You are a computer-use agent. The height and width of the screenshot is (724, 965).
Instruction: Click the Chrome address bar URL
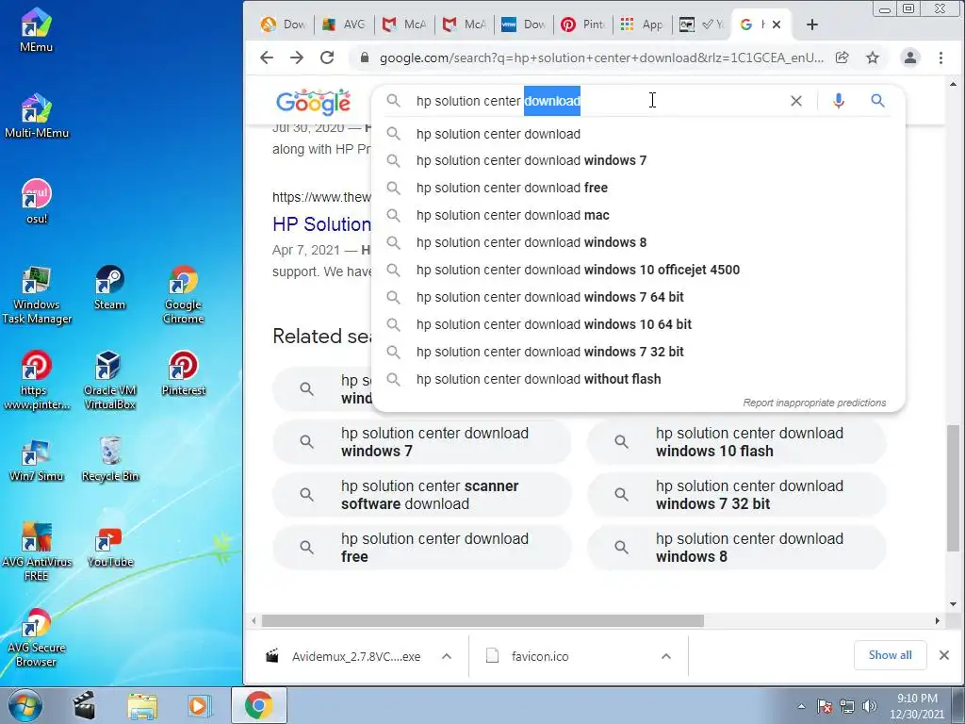pyautogui.click(x=601, y=58)
